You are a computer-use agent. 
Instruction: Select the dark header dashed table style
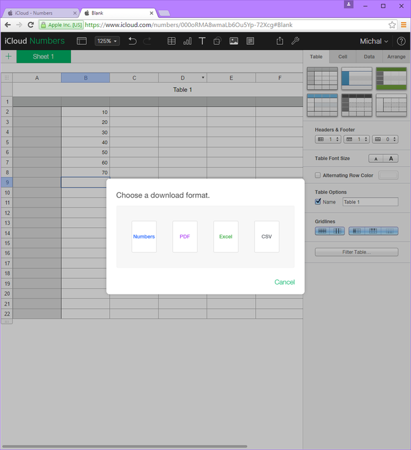(356, 105)
